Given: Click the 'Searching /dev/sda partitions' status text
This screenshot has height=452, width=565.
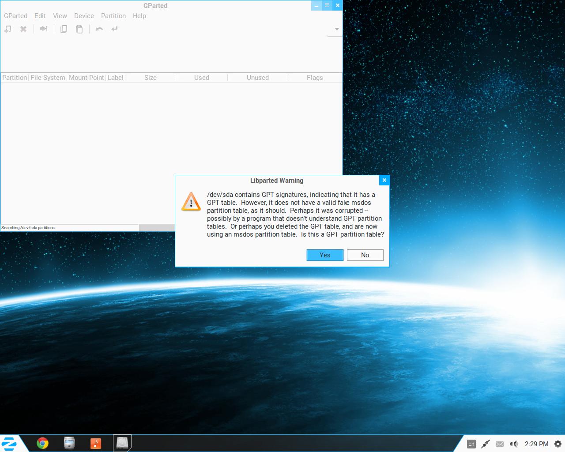Looking at the screenshot, I should pos(28,228).
